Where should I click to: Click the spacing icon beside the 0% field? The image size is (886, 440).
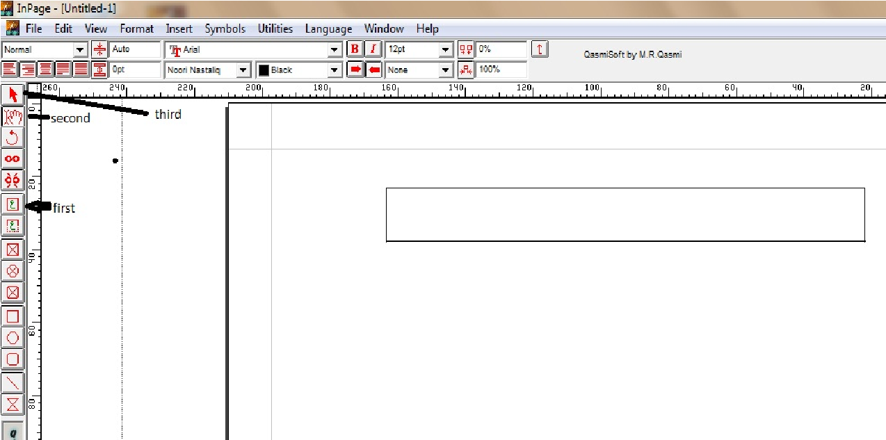(x=465, y=49)
